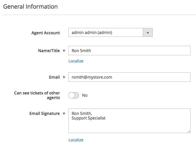Click the required asterisk next to Email
The image size is (196, 146).
[x=64, y=77]
